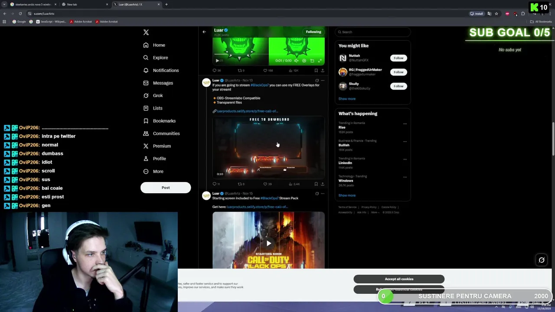Open the JavaScript - Wikipedia bookmark

click(x=51, y=22)
